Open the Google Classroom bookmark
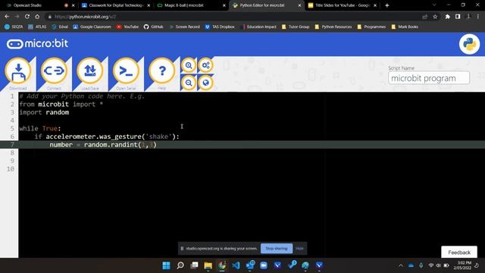The image size is (485, 273). [x=92, y=27]
